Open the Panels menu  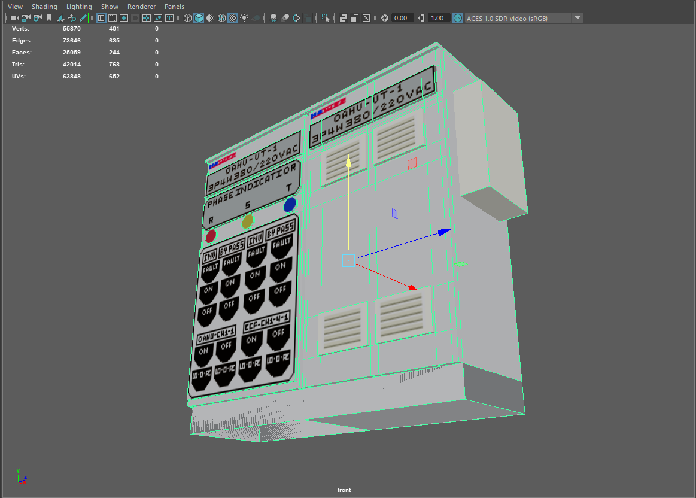pos(174,7)
